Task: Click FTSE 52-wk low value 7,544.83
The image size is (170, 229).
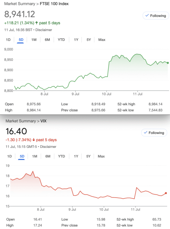Action: (155, 110)
